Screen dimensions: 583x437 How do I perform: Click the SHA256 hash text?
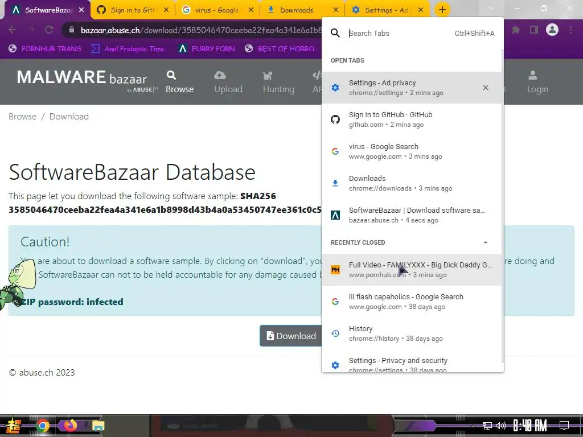(x=165, y=210)
